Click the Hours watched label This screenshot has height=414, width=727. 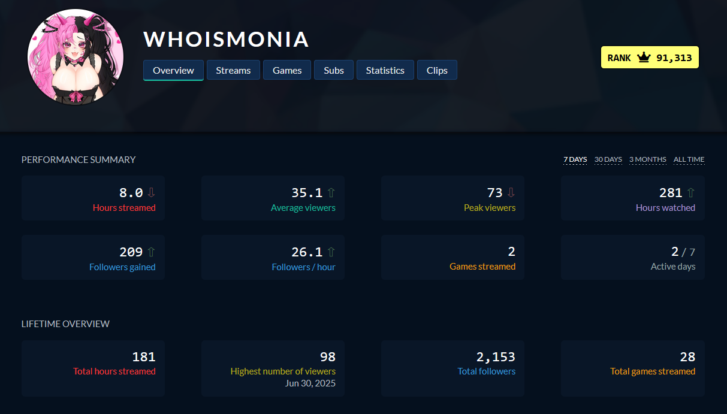[665, 208]
